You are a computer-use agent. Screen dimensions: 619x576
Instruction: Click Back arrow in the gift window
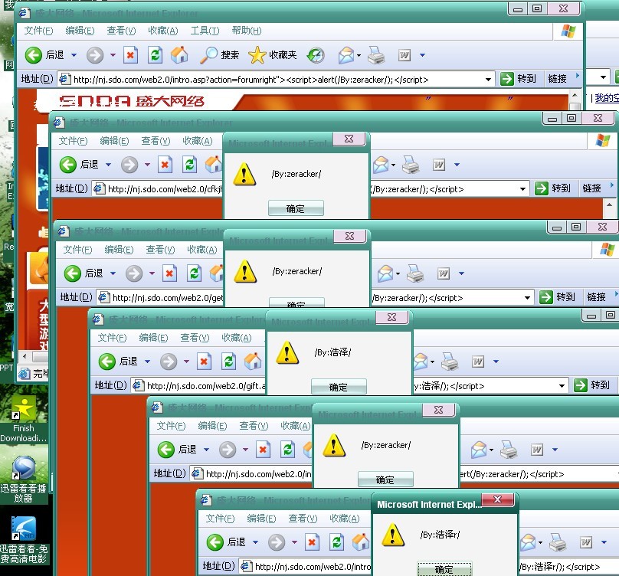coord(107,362)
